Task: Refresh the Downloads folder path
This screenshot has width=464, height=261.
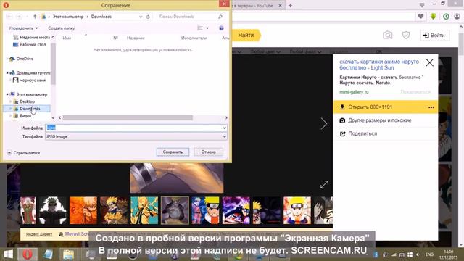Action: (148, 17)
